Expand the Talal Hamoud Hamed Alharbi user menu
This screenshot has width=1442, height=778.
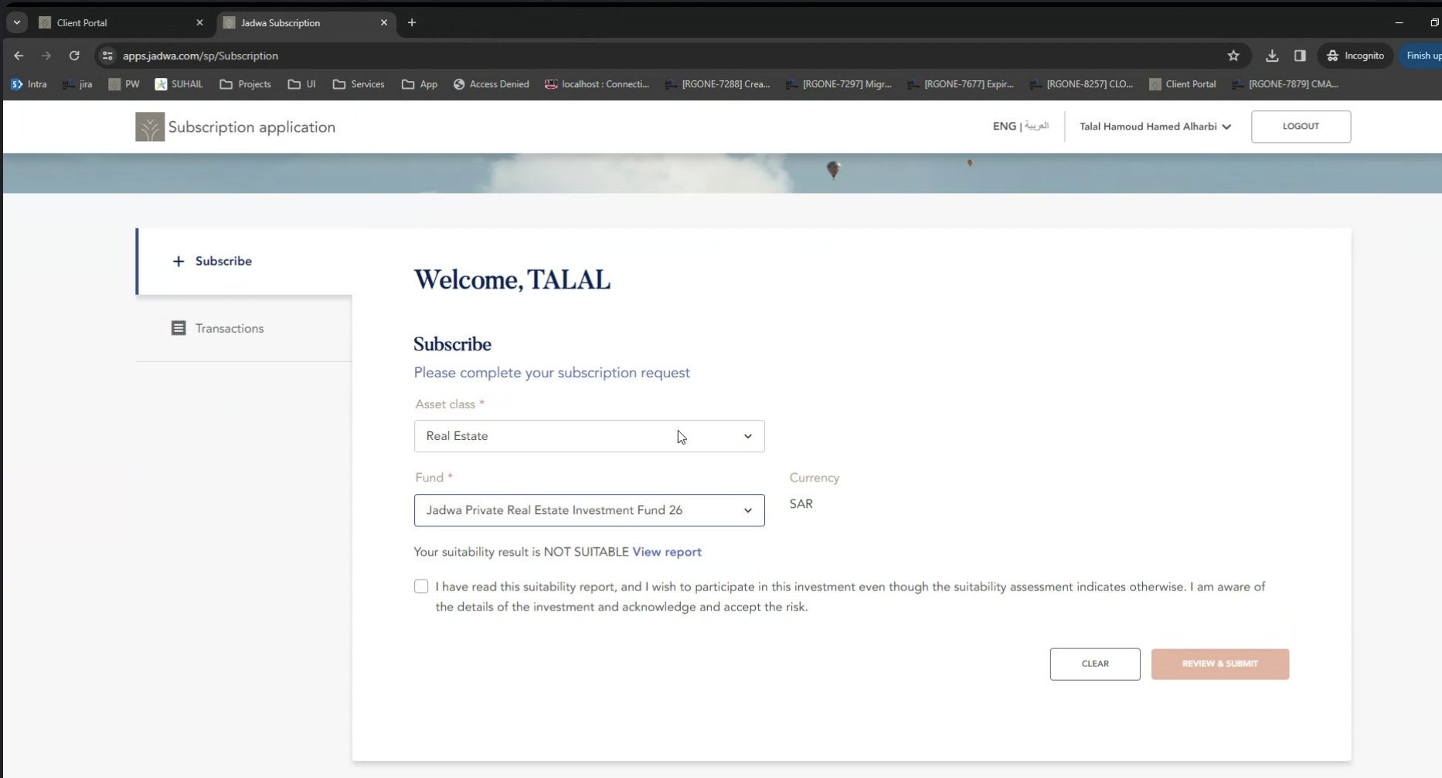(x=1155, y=127)
